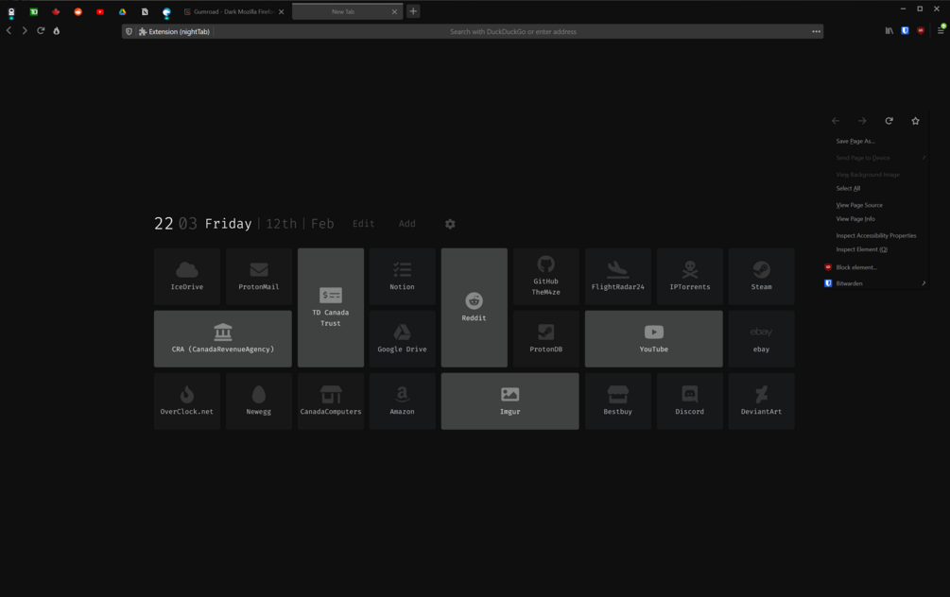
Task: Open the DeviantArt bookmark tile
Action: (x=761, y=401)
